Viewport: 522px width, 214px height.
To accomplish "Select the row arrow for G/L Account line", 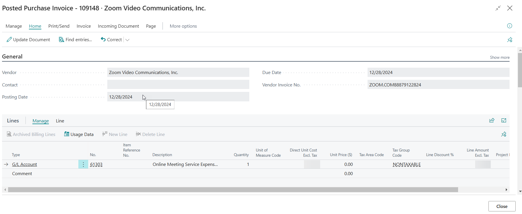I will [6, 164].
